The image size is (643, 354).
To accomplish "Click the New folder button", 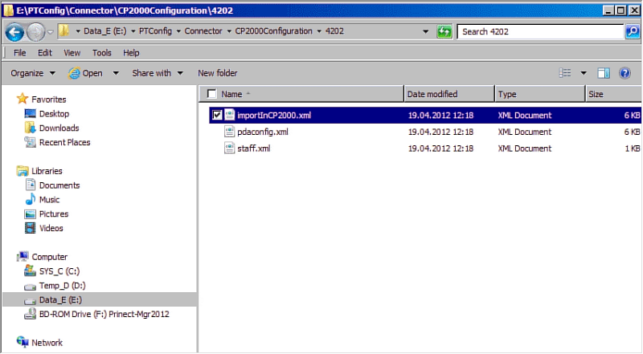I will click(x=217, y=73).
